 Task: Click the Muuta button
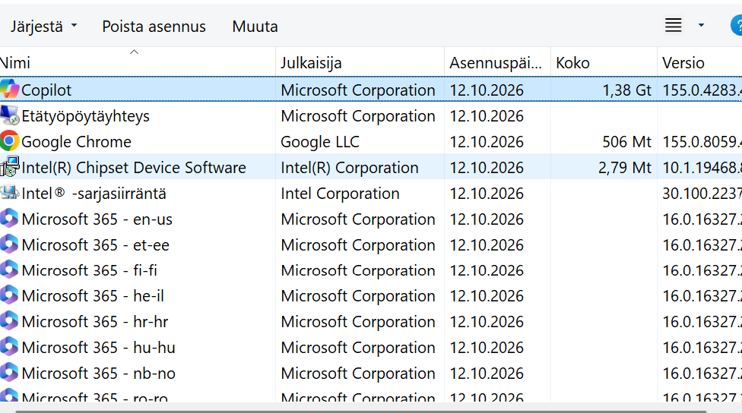(255, 27)
